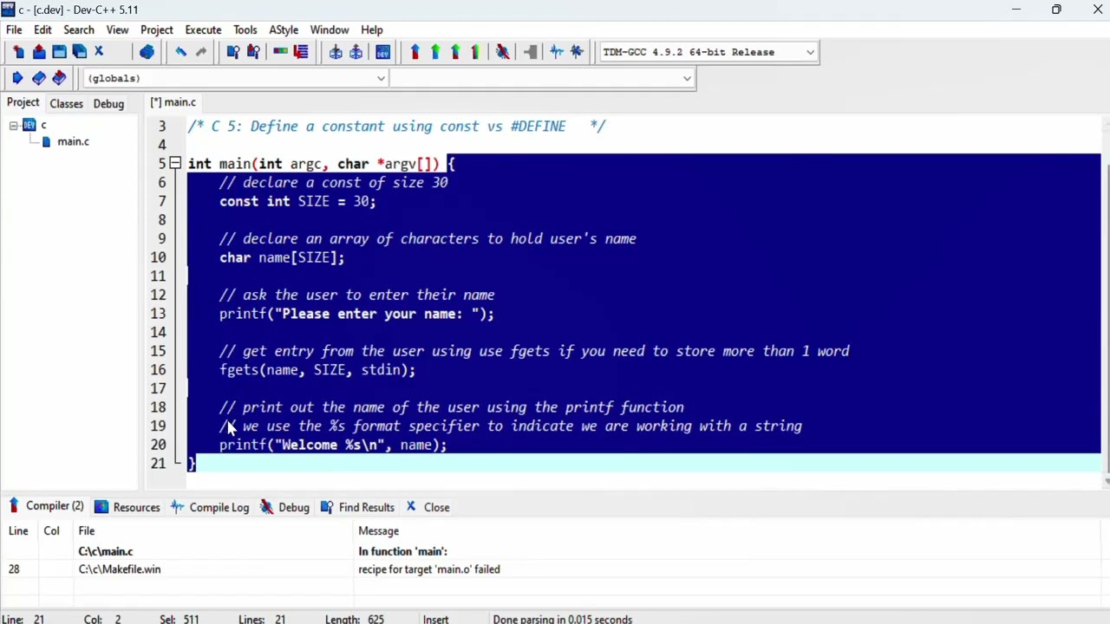Click the red-blue up arrow Compile icon
1110x624 pixels.
coord(415,52)
